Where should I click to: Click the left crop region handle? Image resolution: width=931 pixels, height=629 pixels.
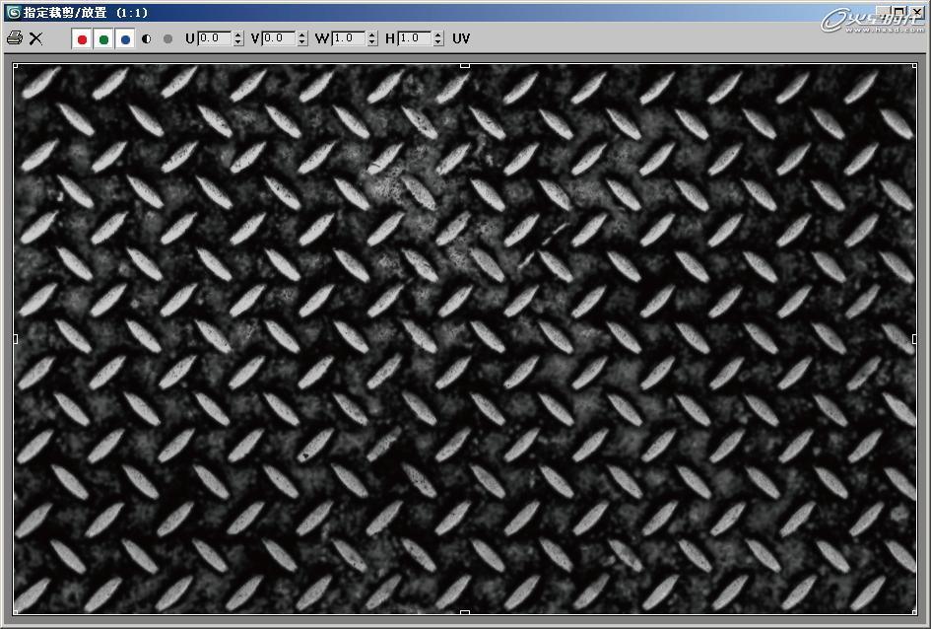click(14, 338)
